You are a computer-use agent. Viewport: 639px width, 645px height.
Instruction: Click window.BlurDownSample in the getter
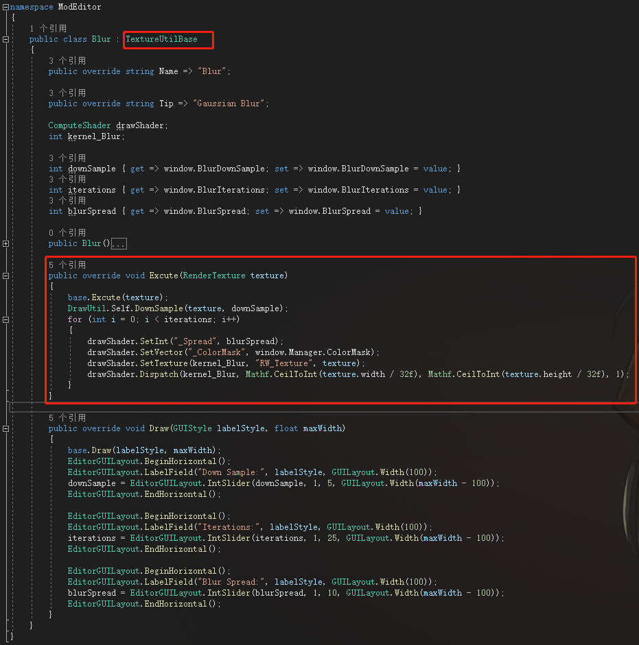click(214, 169)
